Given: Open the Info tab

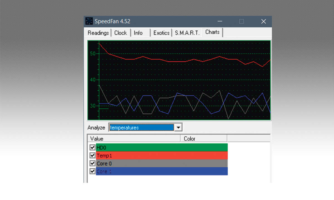Looking at the screenshot, I should pyautogui.click(x=140, y=33).
